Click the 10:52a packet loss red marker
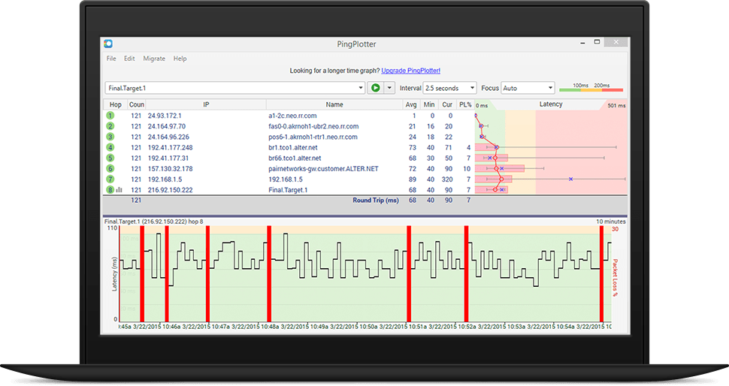 pyautogui.click(x=466, y=273)
